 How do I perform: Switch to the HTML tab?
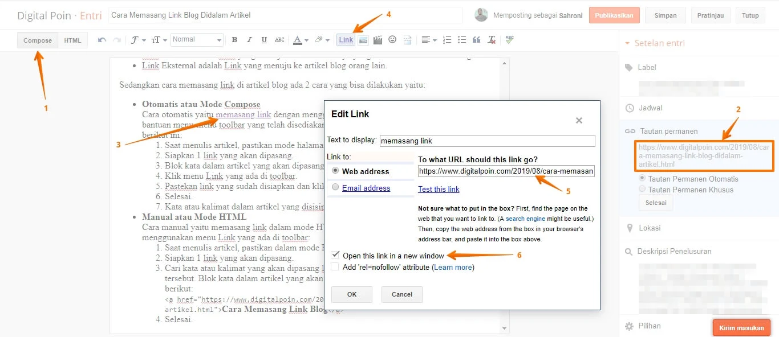click(72, 40)
